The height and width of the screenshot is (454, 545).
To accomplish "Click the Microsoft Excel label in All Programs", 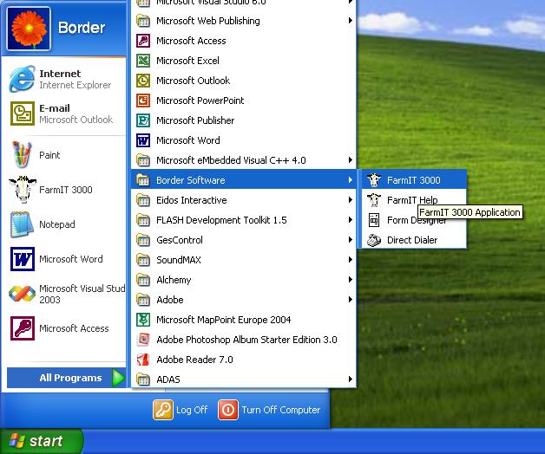I will click(x=187, y=61).
